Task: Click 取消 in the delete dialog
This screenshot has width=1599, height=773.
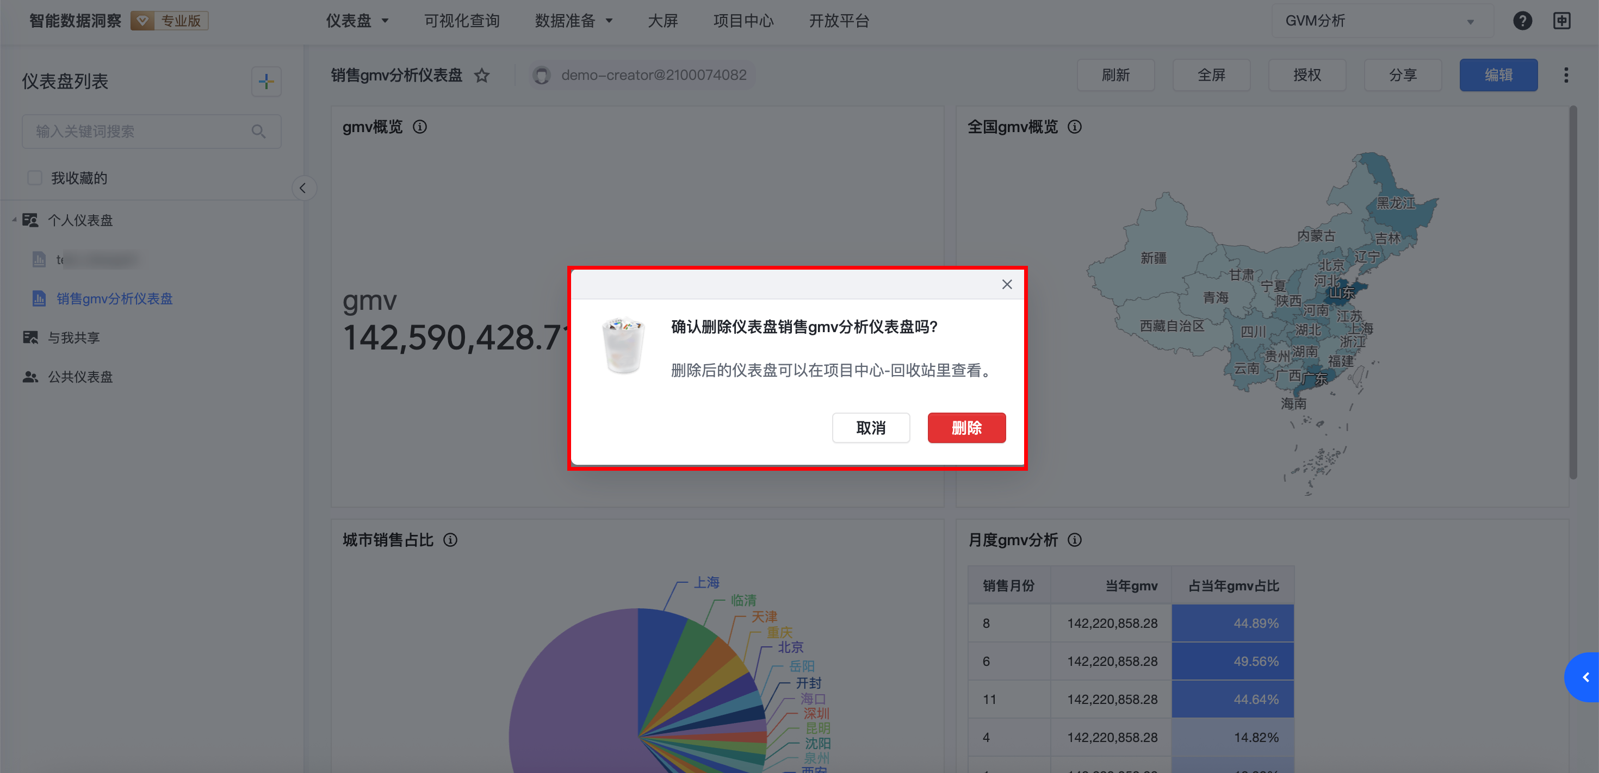Action: coord(870,427)
